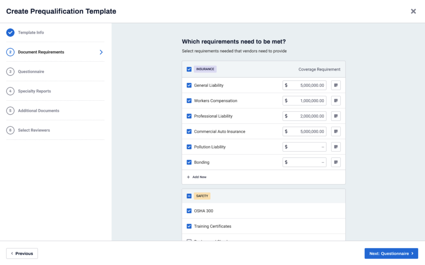
Task: Click Next: Questionnaire button
Action: (x=391, y=254)
